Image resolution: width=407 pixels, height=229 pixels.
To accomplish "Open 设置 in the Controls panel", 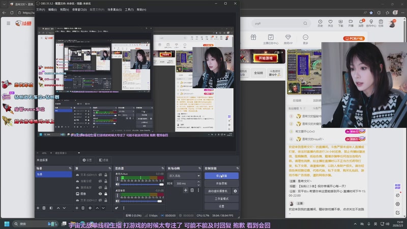I will click(221, 206).
